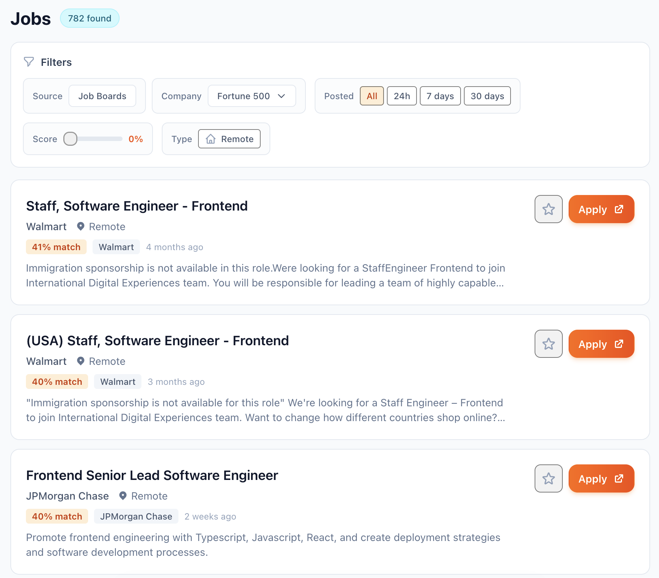Viewport: 659px width, 578px height.
Task: Apply to (USA) Staff, Software Engineer - Frontend
Action: 601,344
